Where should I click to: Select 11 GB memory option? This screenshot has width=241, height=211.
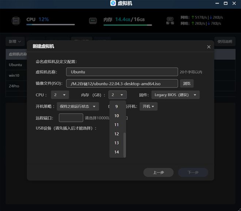click(116, 124)
